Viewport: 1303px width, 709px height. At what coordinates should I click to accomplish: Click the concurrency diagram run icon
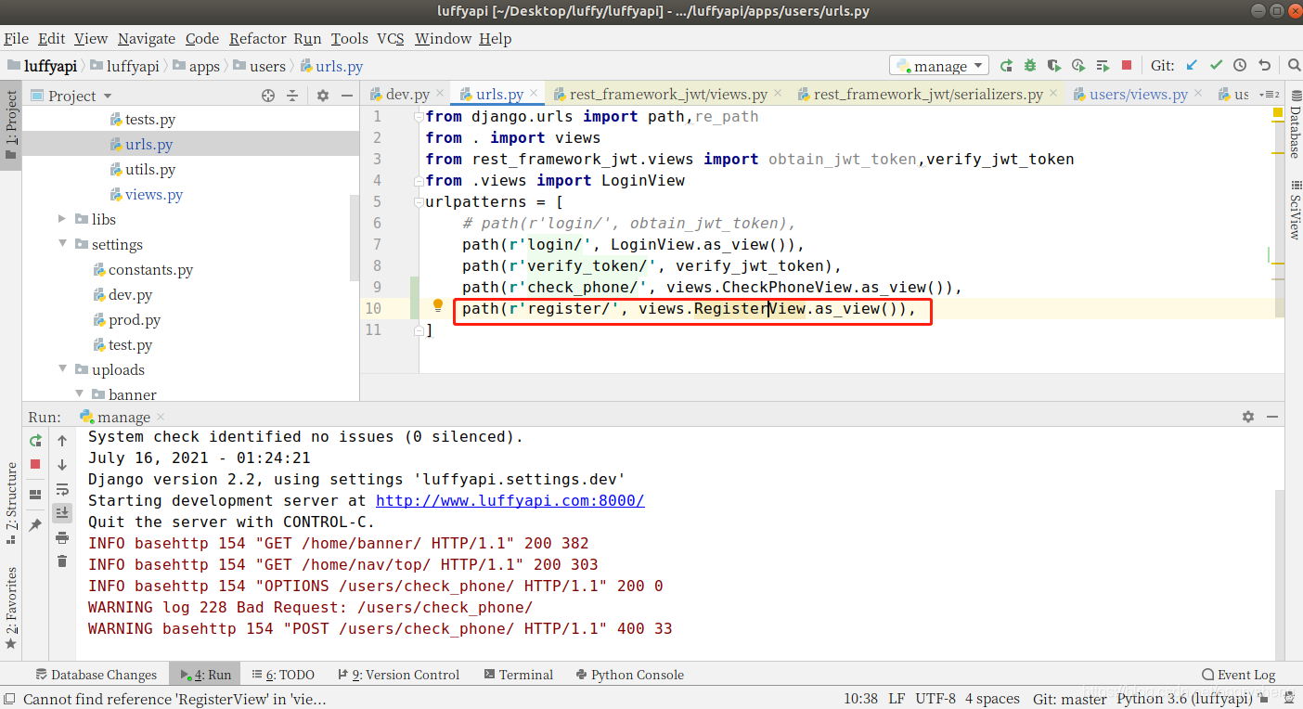pos(1103,66)
